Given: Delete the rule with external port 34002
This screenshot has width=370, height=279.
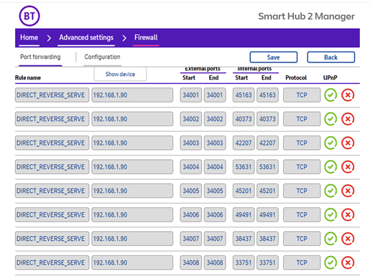Looking at the screenshot, I should point(348,119).
